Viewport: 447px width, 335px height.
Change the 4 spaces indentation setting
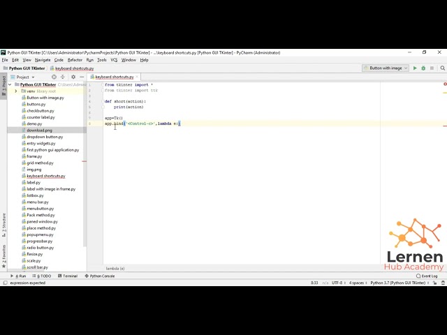358,283
